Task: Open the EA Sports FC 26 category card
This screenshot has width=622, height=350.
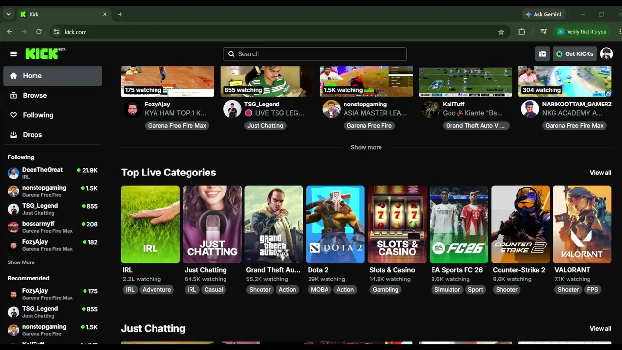Action: coord(459,225)
